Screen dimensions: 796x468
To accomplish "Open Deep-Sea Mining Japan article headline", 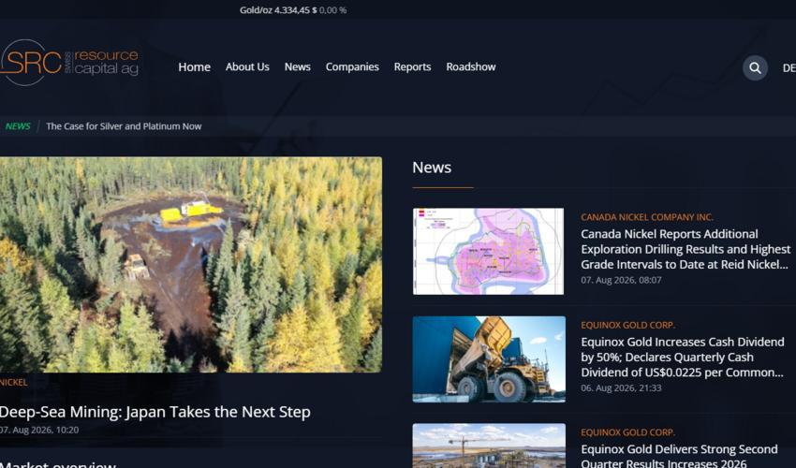I will point(155,412).
